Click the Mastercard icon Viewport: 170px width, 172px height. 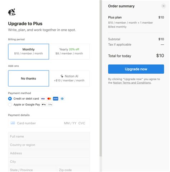pos(49,99)
